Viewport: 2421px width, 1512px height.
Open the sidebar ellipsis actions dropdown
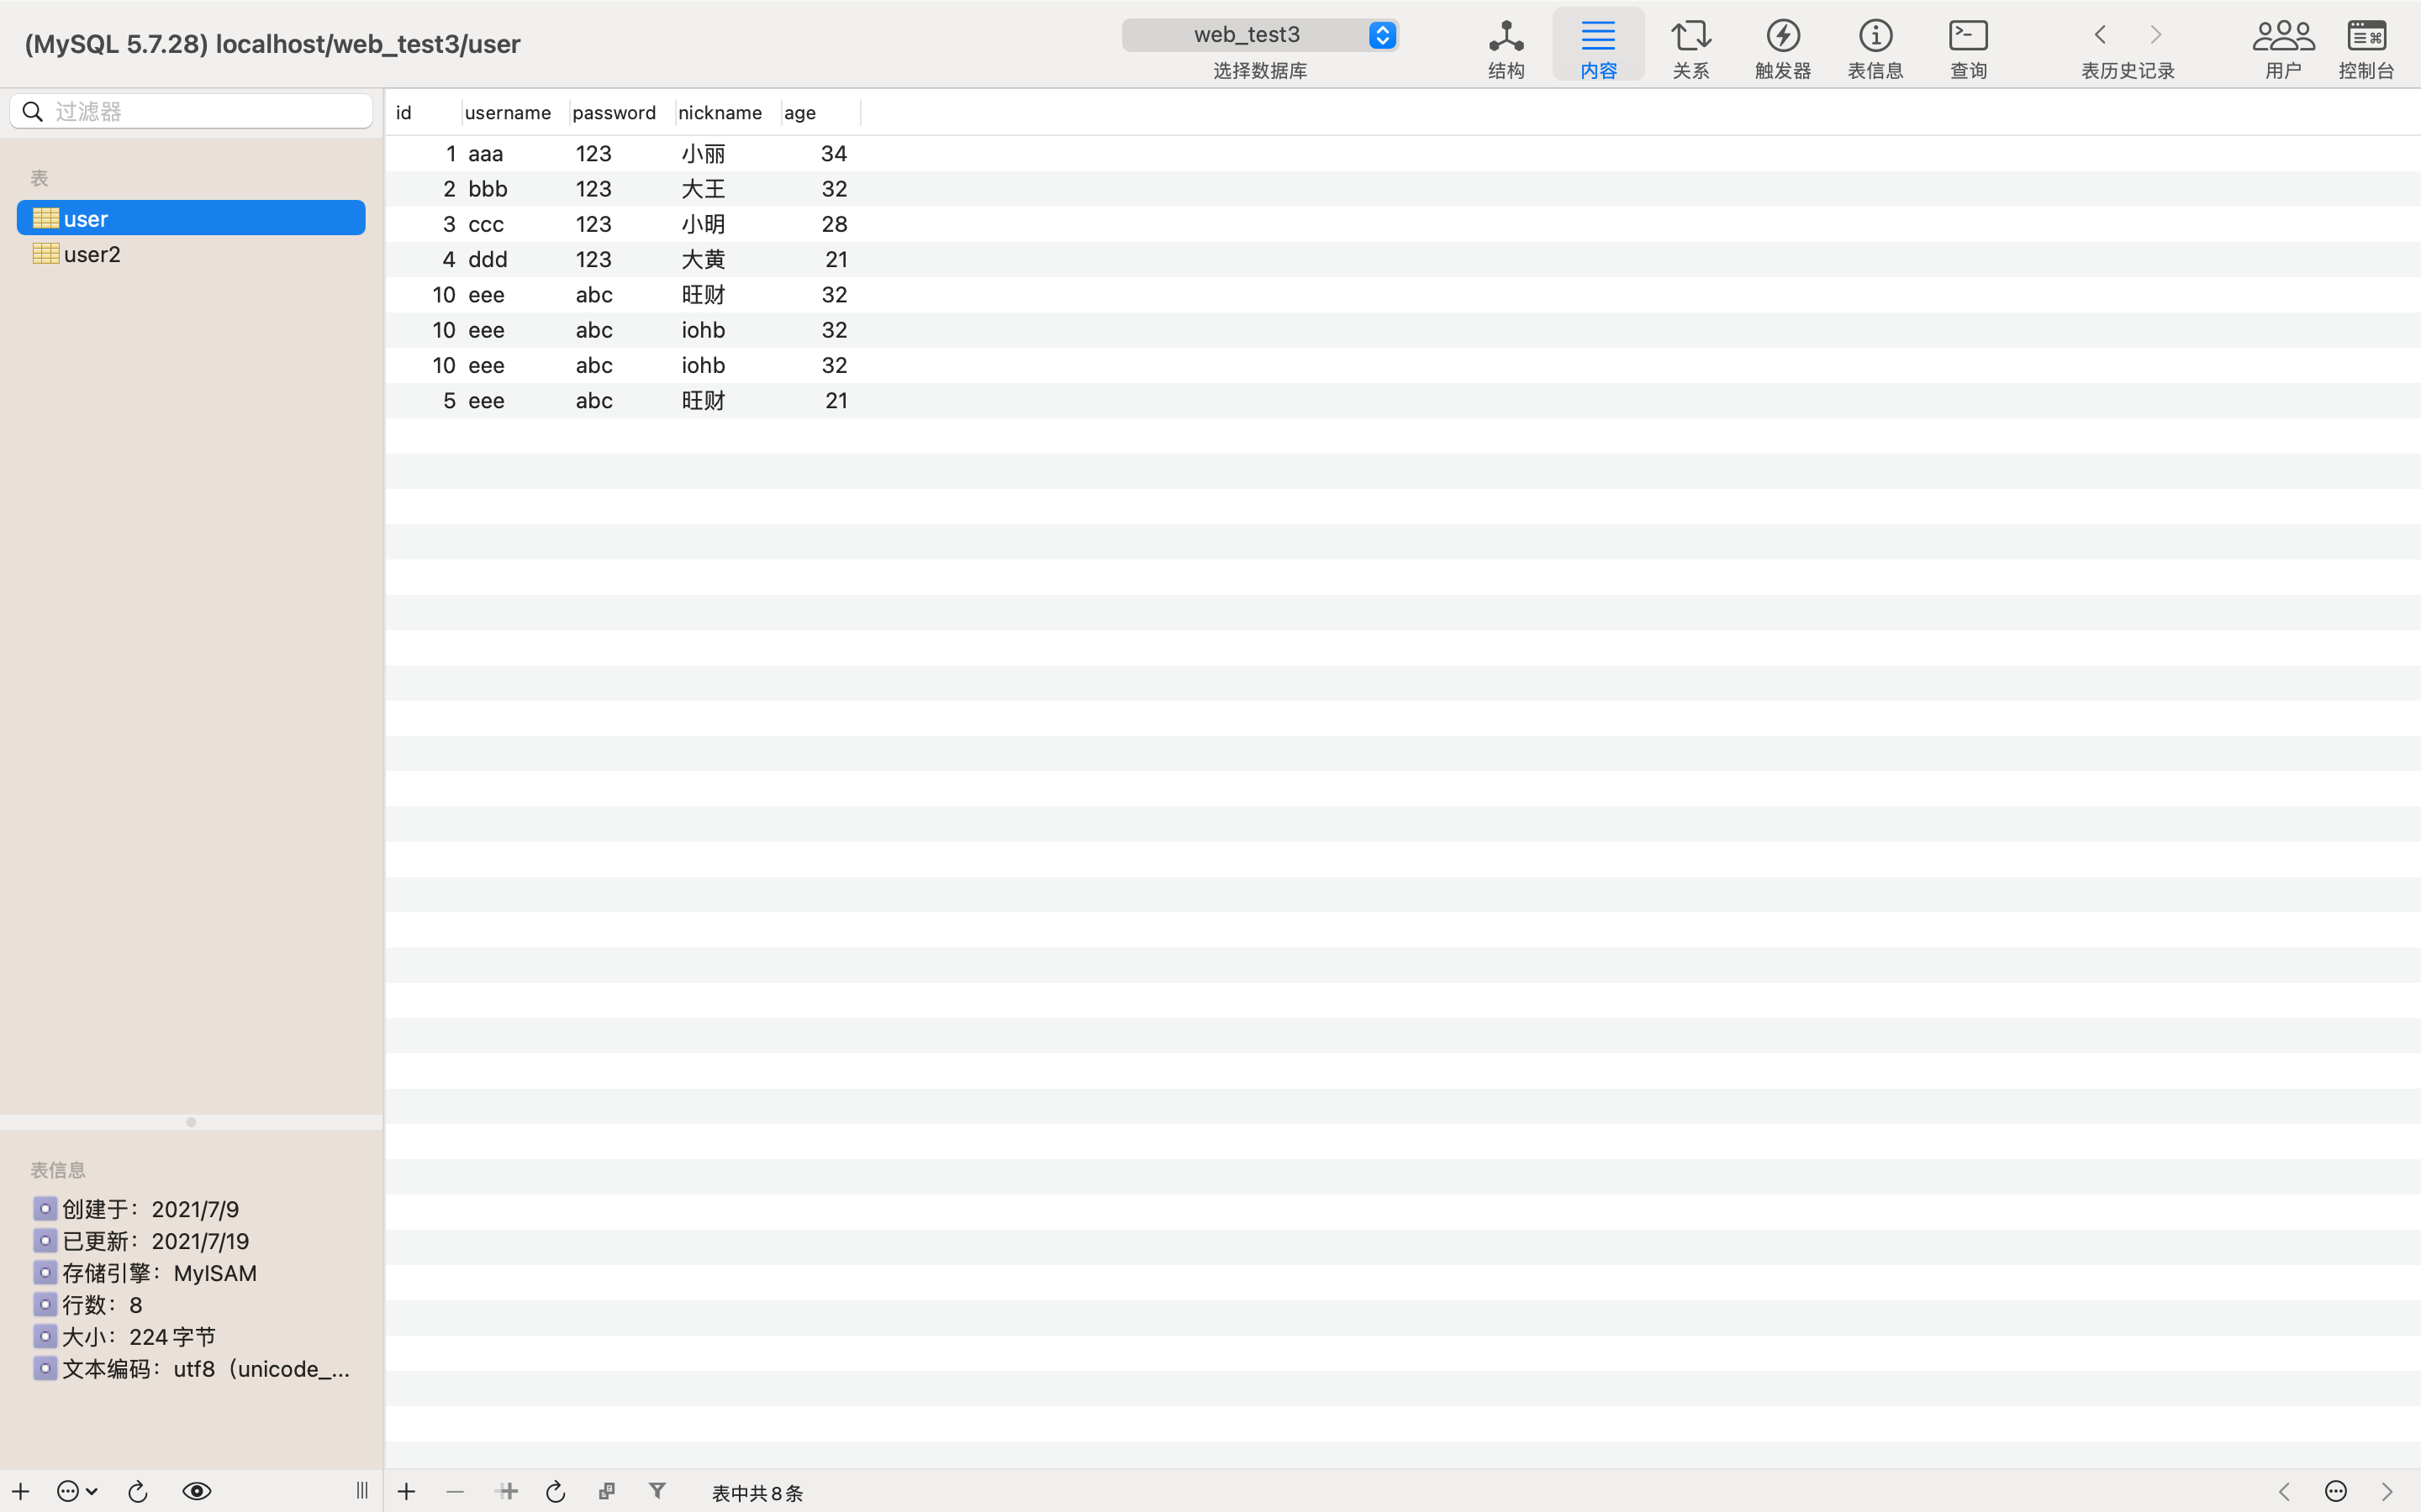point(76,1491)
